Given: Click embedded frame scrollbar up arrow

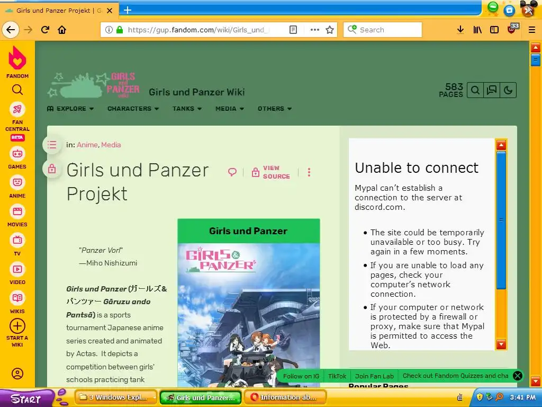Looking at the screenshot, I should 501,145.
